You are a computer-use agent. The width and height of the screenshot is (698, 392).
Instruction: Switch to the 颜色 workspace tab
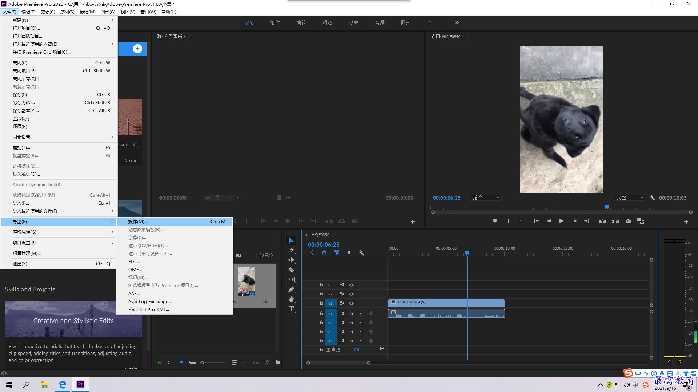(327, 23)
